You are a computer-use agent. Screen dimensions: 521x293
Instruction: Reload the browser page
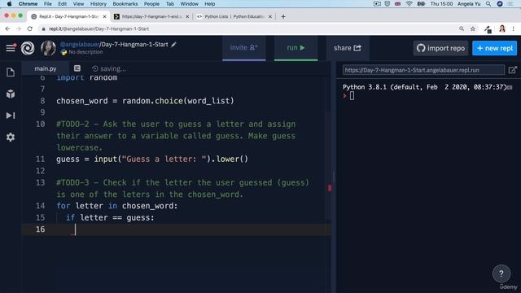click(x=30, y=29)
